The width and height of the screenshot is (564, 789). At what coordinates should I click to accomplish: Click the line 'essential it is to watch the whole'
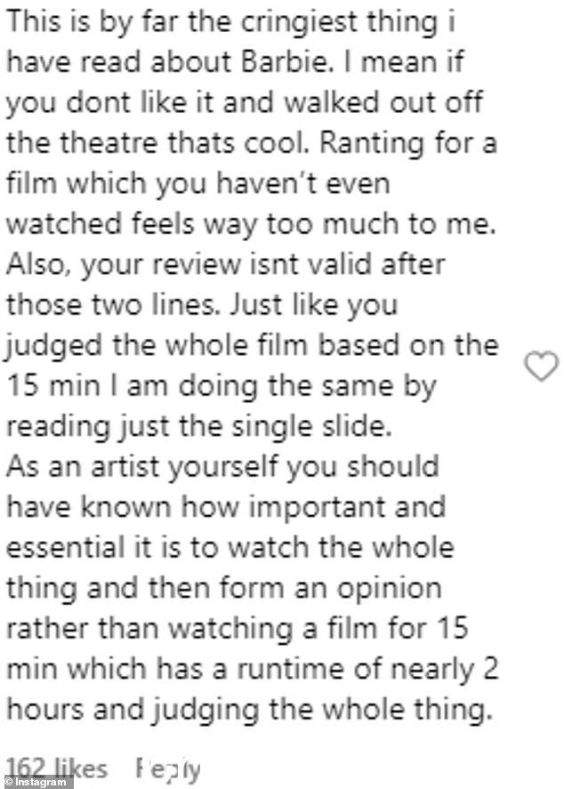tap(230, 547)
